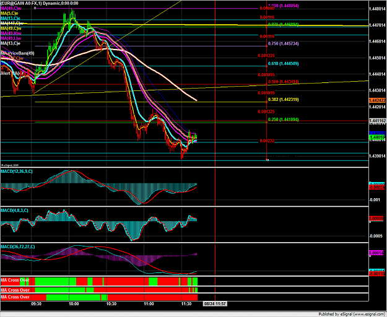Image resolution: width=387 pixels, height=317 pixels.
Task: Click the Fibonacci tool's lower anchor handle
Action: [x=267, y=160]
